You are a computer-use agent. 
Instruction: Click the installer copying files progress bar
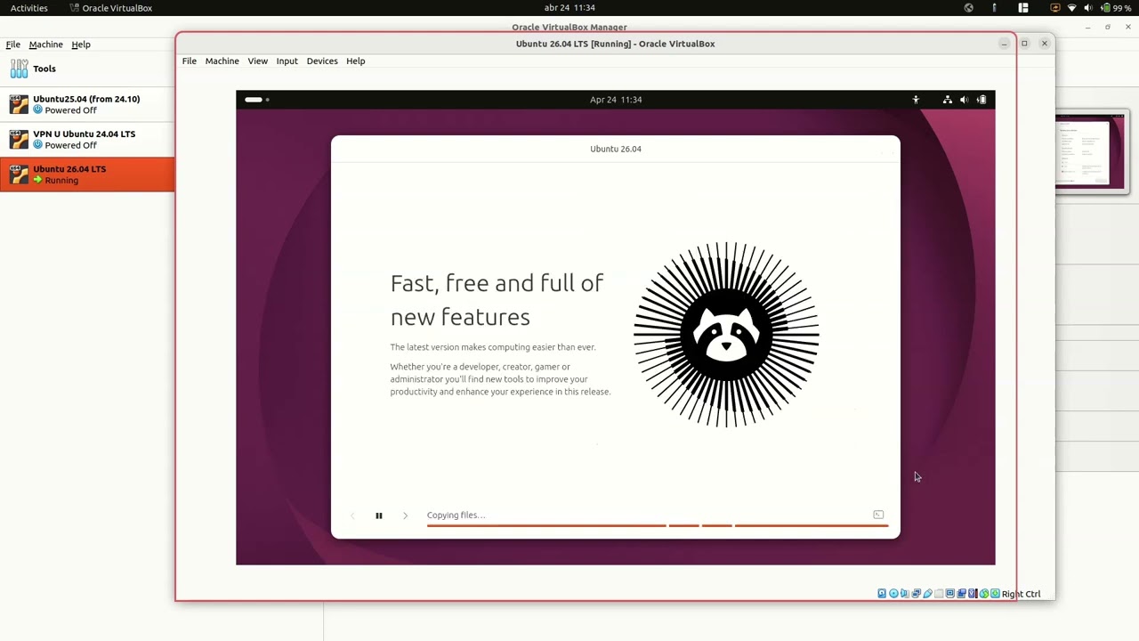[x=658, y=525]
